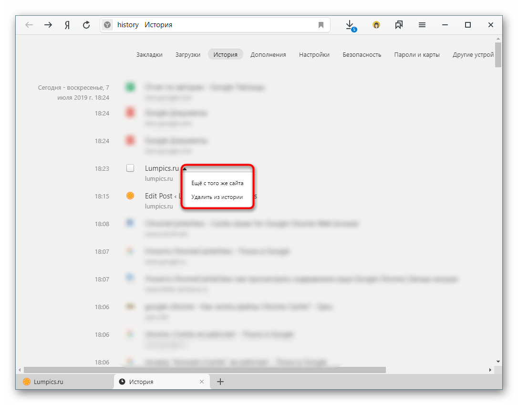The width and height of the screenshot is (518, 405).
Task: Add a new tab with plus button
Action: coord(220,382)
